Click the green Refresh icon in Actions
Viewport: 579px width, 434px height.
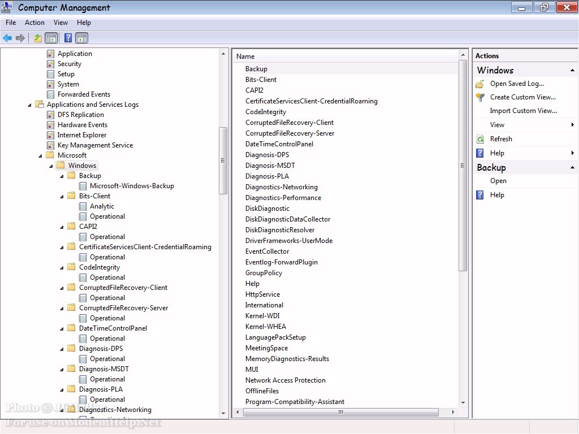480,139
